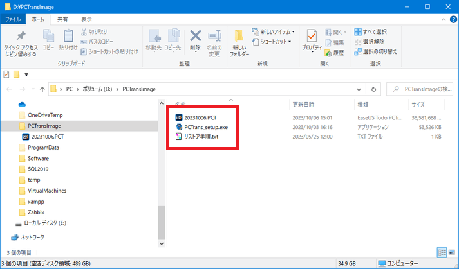Toggle the checkbox in quick access toolbar
Image resolution: width=459 pixels, height=269 pixels.
(6, 74)
